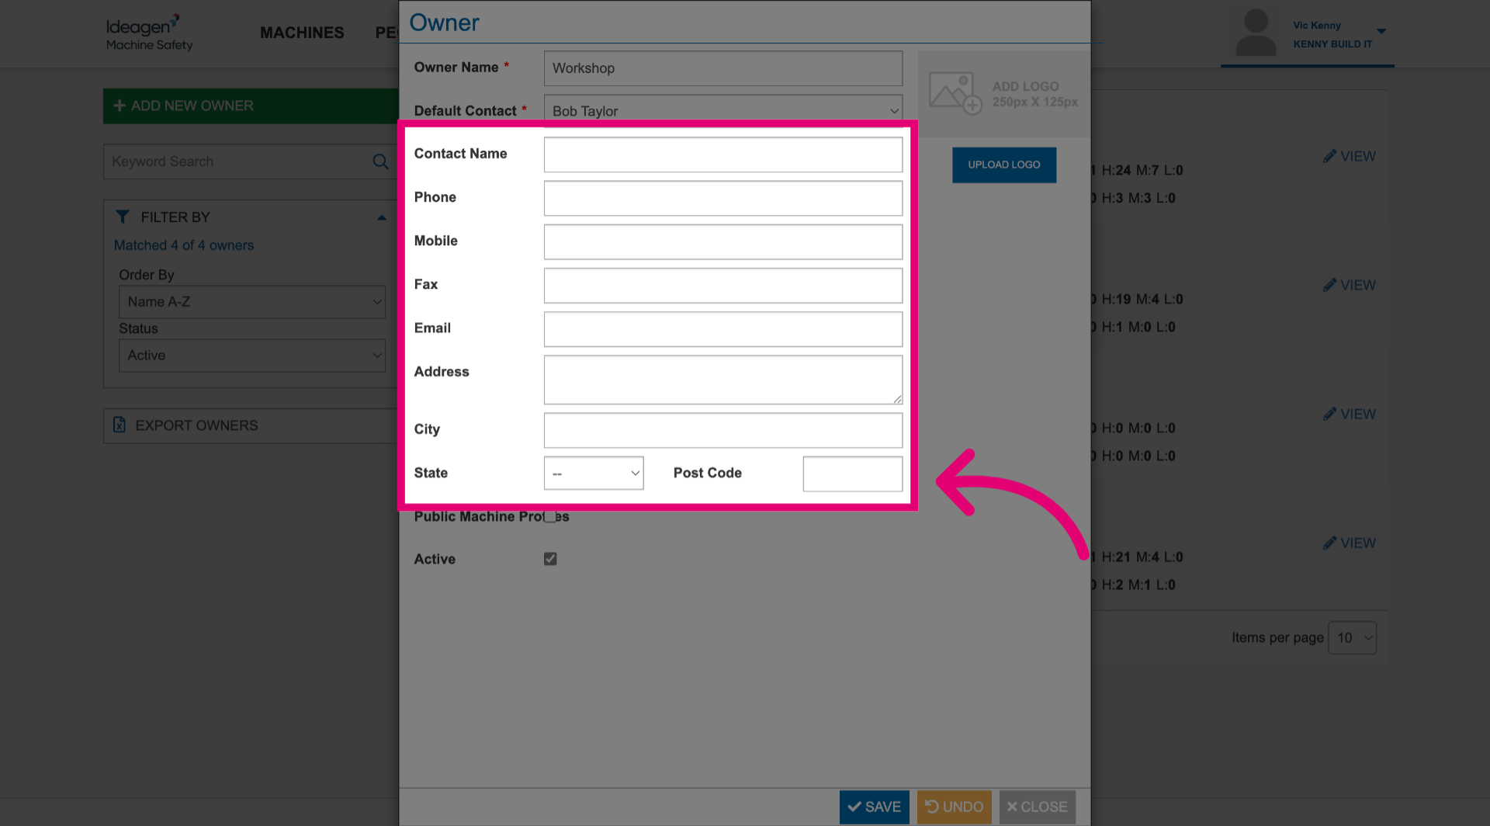Screen dimensions: 1490x826
Task: Click 'Matched 4 of 4 owners' text
Action: [184, 245]
